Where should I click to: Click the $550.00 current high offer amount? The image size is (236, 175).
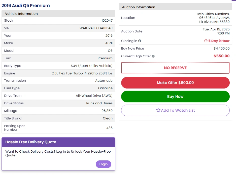[x=221, y=56]
